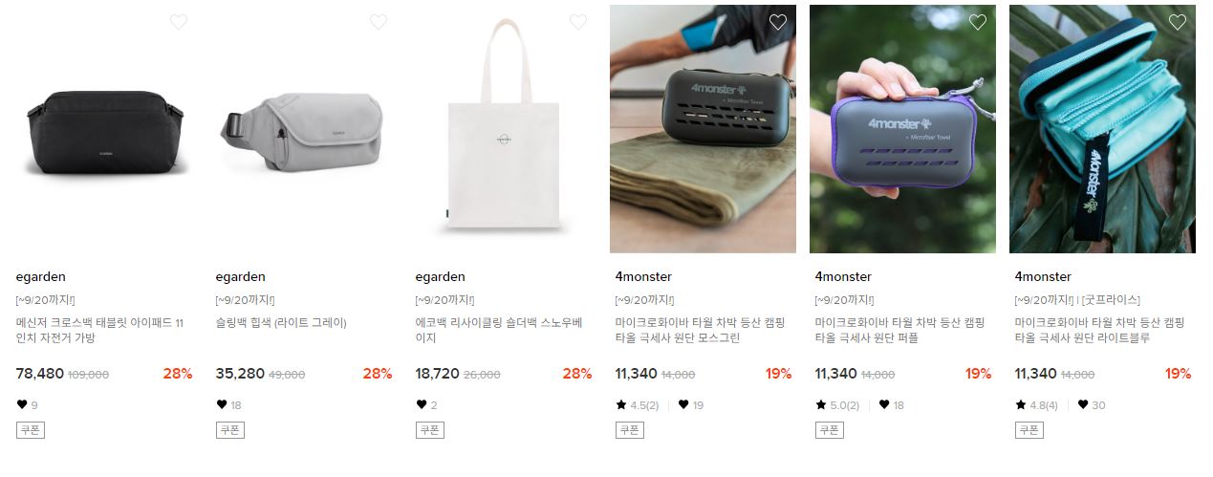
Task: Open the black crossbody bag product photo
Action: click(x=103, y=129)
